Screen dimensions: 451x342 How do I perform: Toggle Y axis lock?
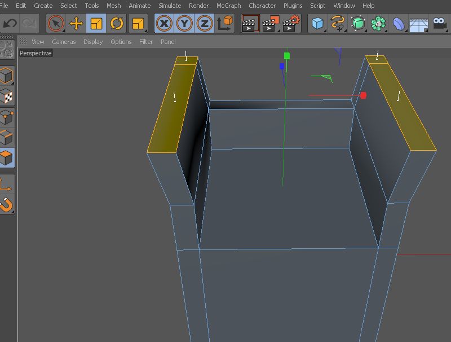pyautogui.click(x=184, y=23)
